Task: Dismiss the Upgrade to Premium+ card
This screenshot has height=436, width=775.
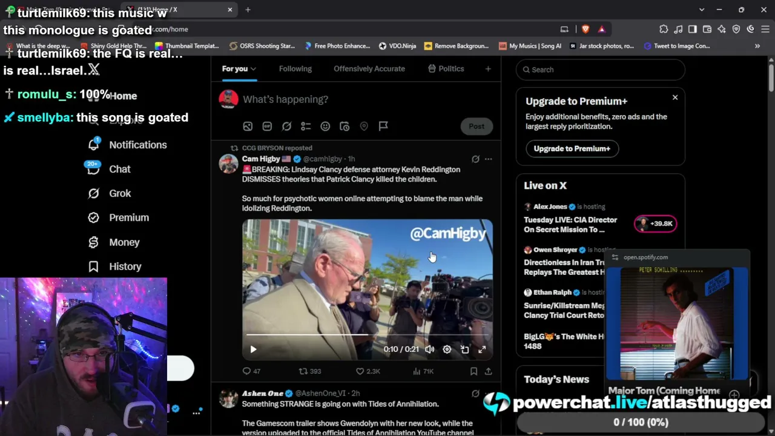Action: (675, 97)
